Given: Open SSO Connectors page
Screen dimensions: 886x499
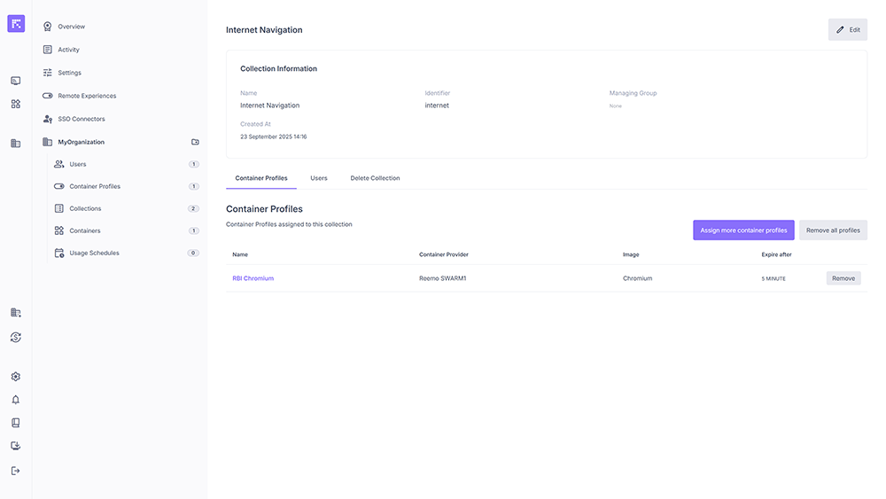Looking at the screenshot, I should [x=82, y=119].
